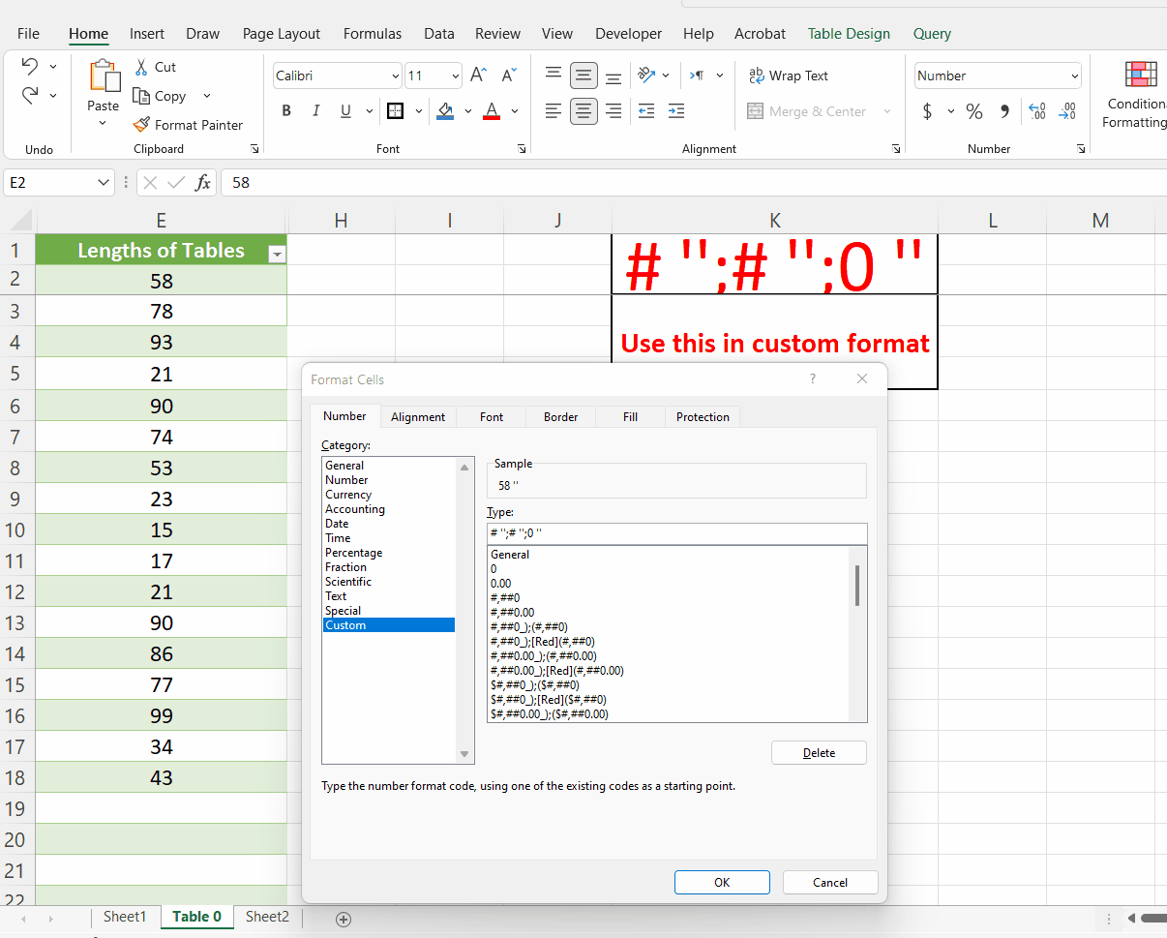1167x938 pixels.
Task: Open the Developer ribbon tab
Action: [x=628, y=33]
